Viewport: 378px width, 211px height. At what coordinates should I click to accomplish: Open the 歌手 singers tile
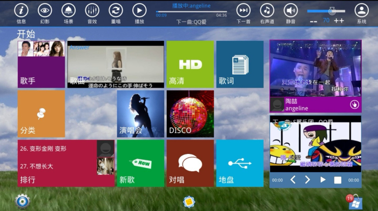pyautogui.click(x=41, y=64)
